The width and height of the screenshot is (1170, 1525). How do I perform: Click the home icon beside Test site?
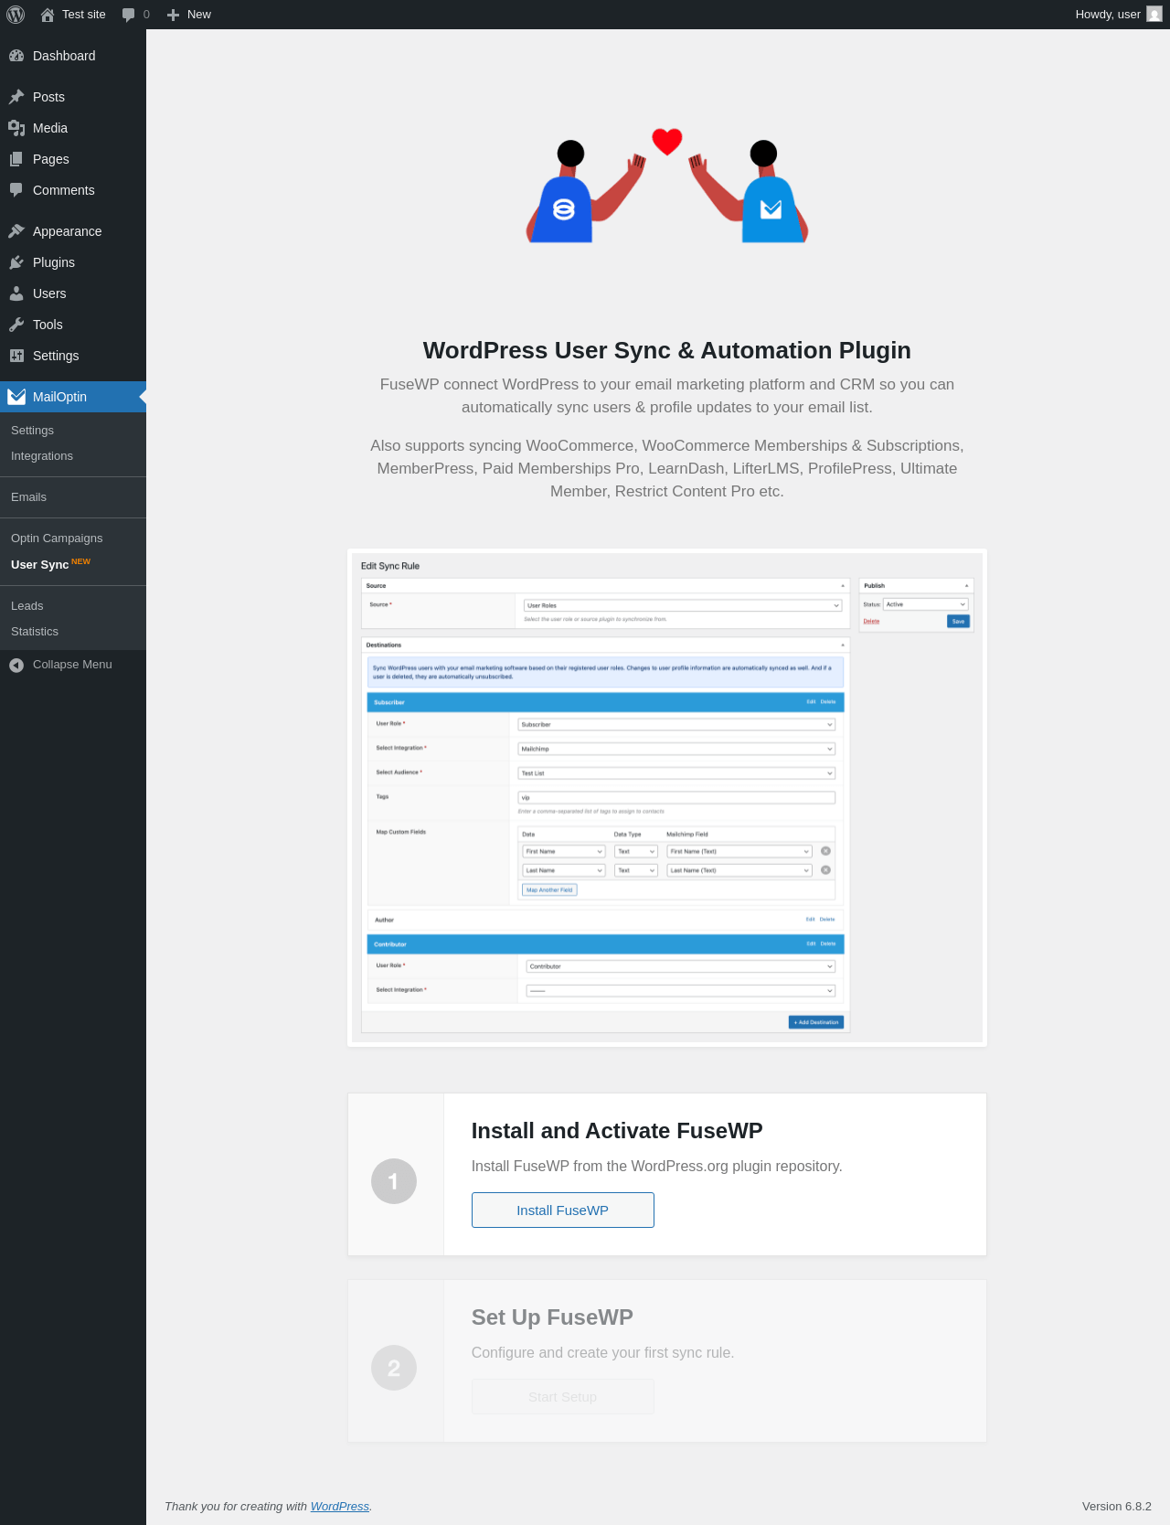tap(48, 15)
